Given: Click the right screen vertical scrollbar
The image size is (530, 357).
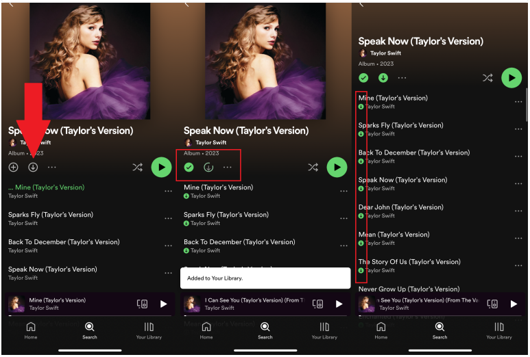Looking at the screenshot, I should click(527, 105).
